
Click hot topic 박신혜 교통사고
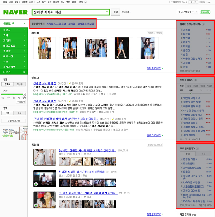click(x=192, y=98)
